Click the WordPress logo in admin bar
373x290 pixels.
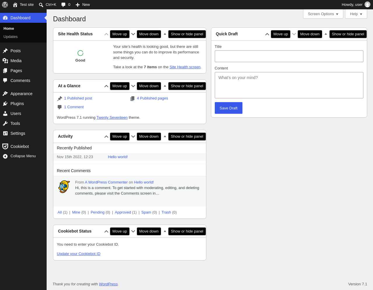tap(5, 5)
